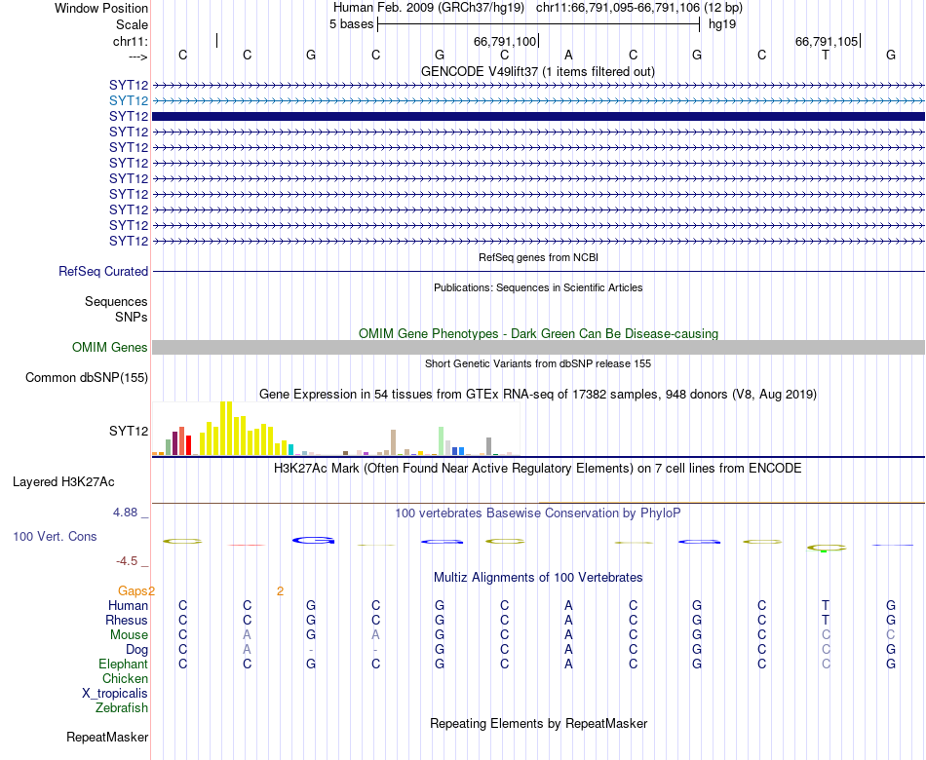This screenshot has width=926, height=760.
Task: Select the Elephant alignment row label
Action: [x=124, y=664]
